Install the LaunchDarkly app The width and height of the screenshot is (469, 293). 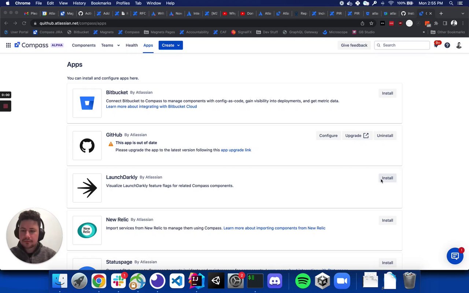[x=387, y=178]
